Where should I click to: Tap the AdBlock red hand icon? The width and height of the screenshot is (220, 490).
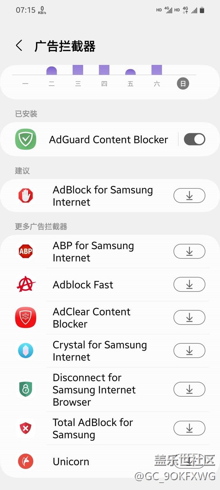(26, 196)
